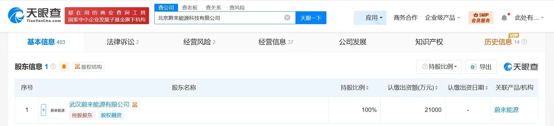The width and height of the screenshot is (554, 126).
Task: Open the 持股比例 dropdown
Action: (439, 66)
